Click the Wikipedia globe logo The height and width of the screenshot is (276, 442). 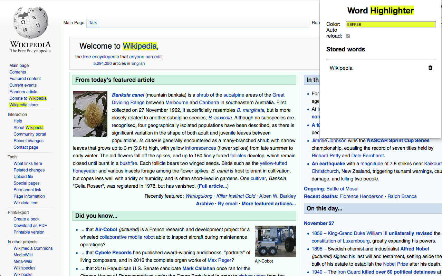30,22
